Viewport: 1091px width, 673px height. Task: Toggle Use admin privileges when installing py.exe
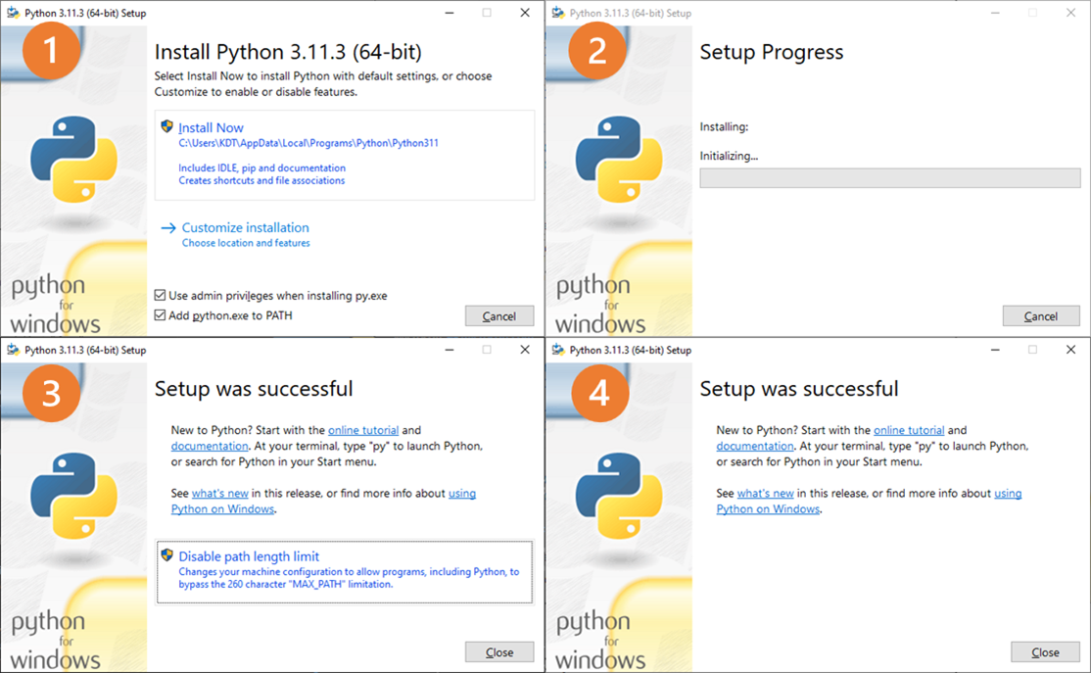(160, 296)
